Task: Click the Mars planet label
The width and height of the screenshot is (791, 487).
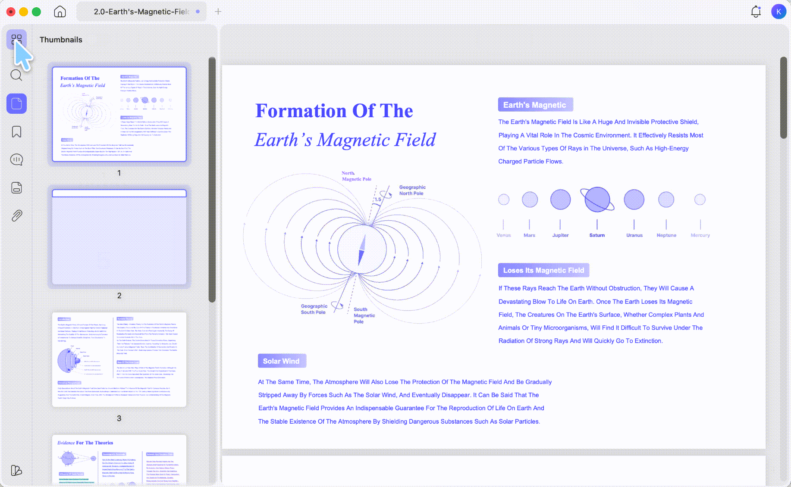Action: (529, 235)
